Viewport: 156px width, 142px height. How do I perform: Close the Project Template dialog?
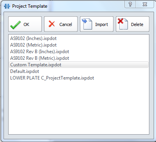145,4
